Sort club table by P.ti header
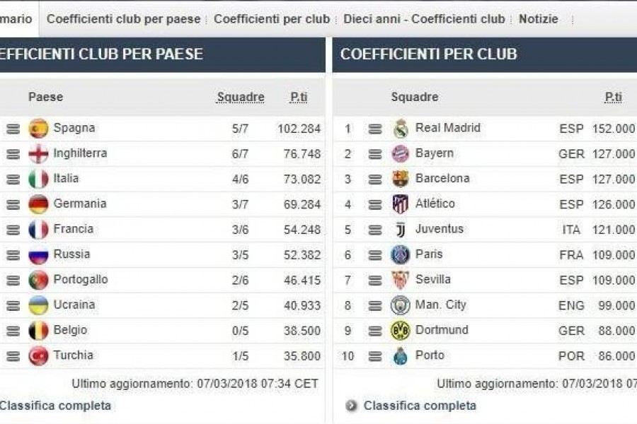637x424 pixels. pos(613,97)
